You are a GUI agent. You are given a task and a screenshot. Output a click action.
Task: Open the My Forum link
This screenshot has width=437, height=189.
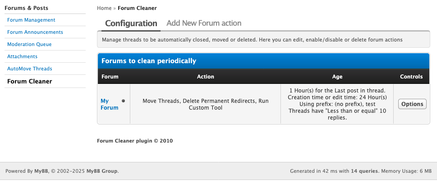pos(109,104)
